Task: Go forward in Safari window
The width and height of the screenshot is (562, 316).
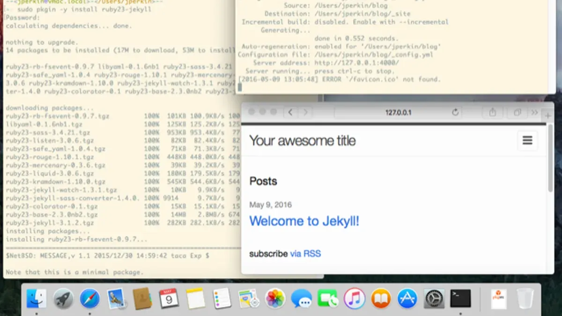Action: coord(305,112)
